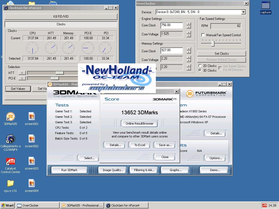Click the Demo button

(x=215, y=170)
